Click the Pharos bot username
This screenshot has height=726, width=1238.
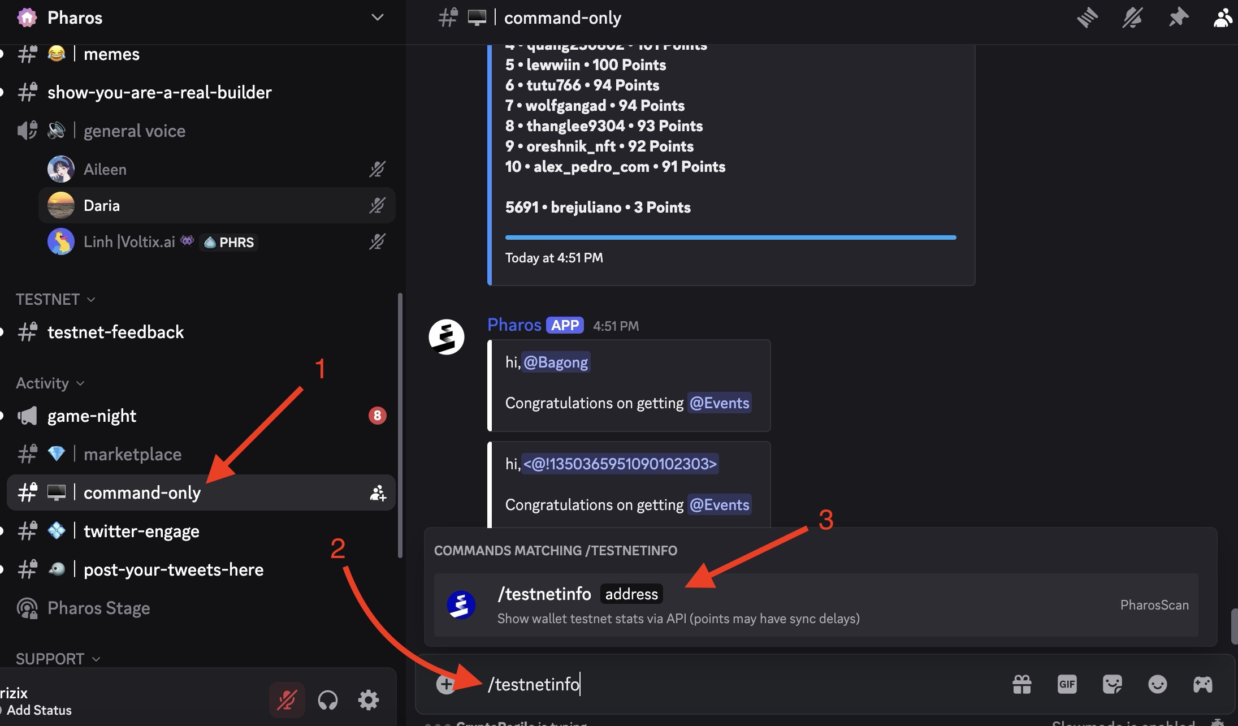[x=514, y=325]
